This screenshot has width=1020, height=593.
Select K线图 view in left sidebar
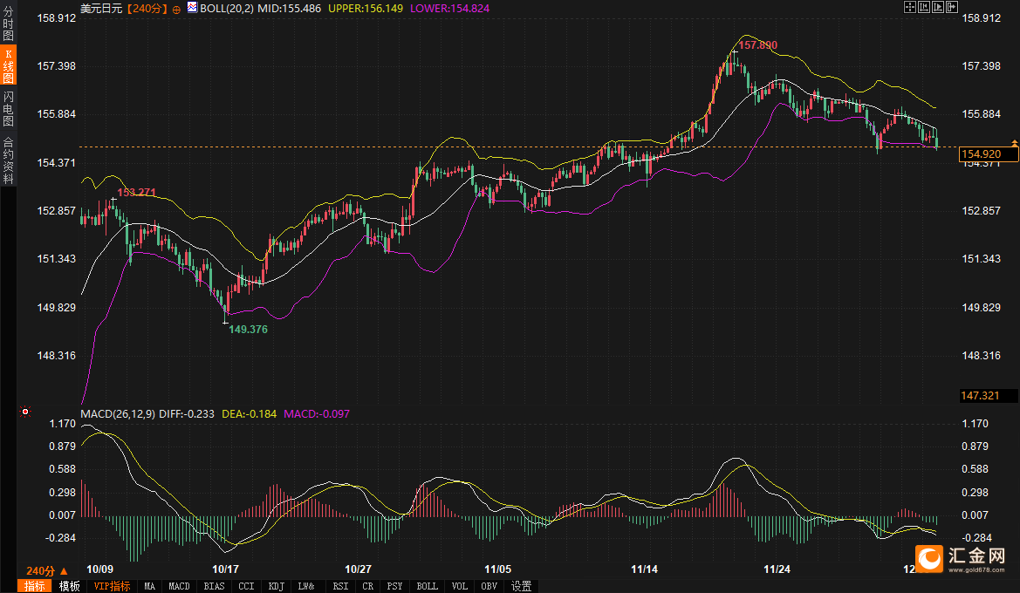coord(8,65)
